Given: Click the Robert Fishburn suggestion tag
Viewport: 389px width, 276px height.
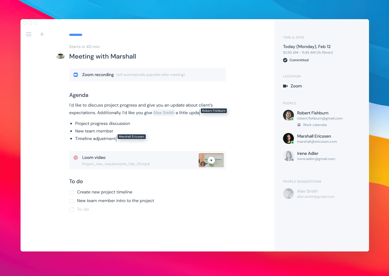Looking at the screenshot, I should [x=214, y=111].
